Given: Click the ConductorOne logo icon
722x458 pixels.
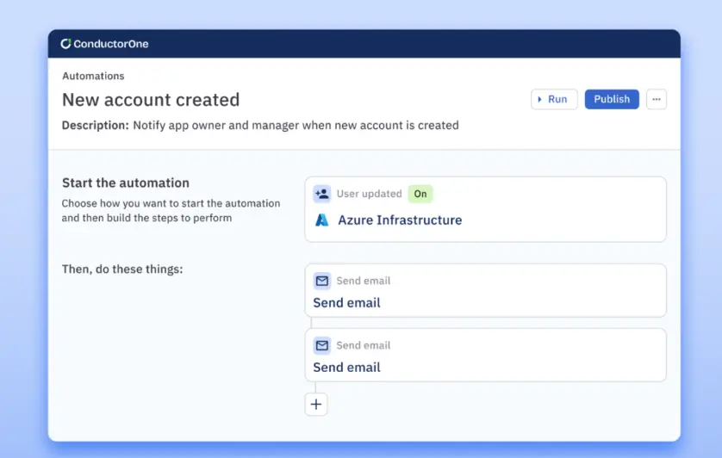Looking at the screenshot, I should pos(65,44).
